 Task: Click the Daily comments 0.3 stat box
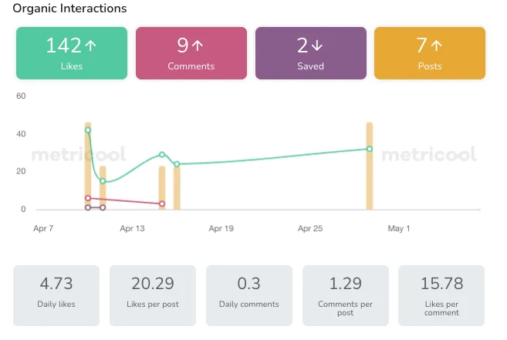248,295
